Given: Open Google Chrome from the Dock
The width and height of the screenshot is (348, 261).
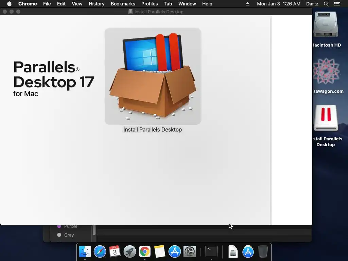Looking at the screenshot, I should pos(145,252).
